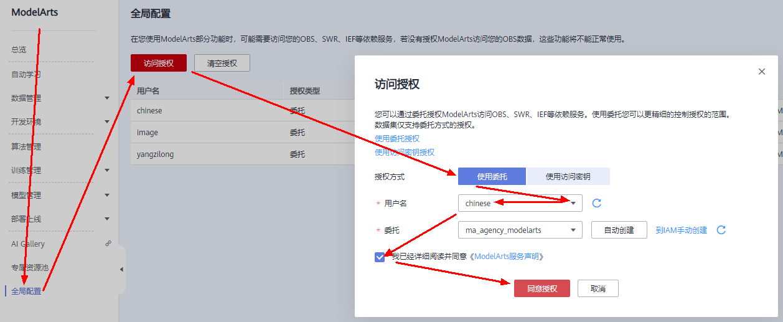The height and width of the screenshot is (322, 783).
Task: Refresh the 用户名 user list
Action: pyautogui.click(x=596, y=203)
